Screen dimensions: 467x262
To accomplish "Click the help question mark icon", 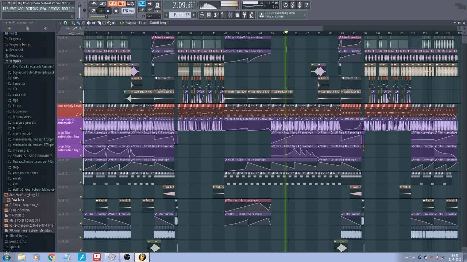I will (306, 5).
